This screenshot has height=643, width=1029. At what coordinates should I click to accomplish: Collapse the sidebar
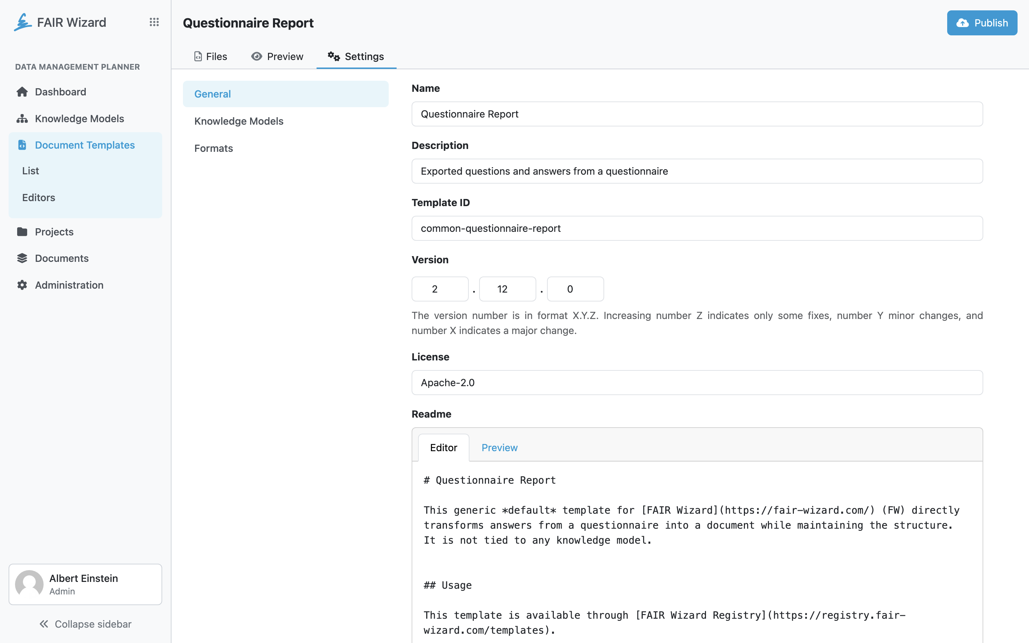pos(85,624)
